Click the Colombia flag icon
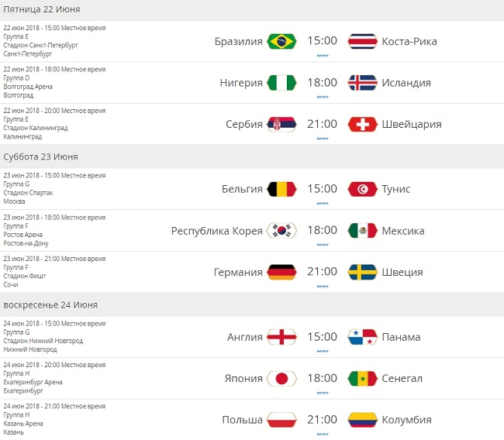Screen dimensions: 504x440 click(363, 420)
